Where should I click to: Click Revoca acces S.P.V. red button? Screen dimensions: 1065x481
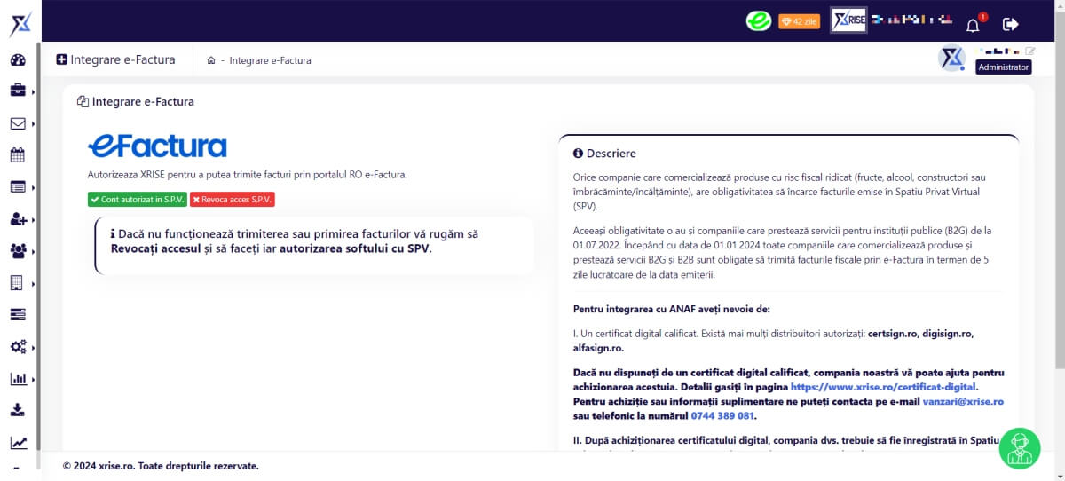coord(233,200)
